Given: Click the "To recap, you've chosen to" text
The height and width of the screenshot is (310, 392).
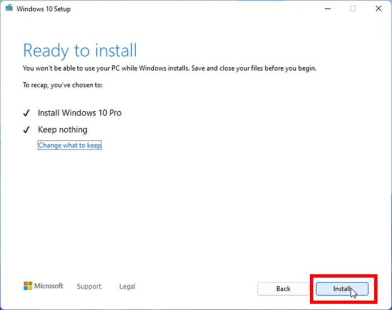Looking at the screenshot, I should 63,85.
